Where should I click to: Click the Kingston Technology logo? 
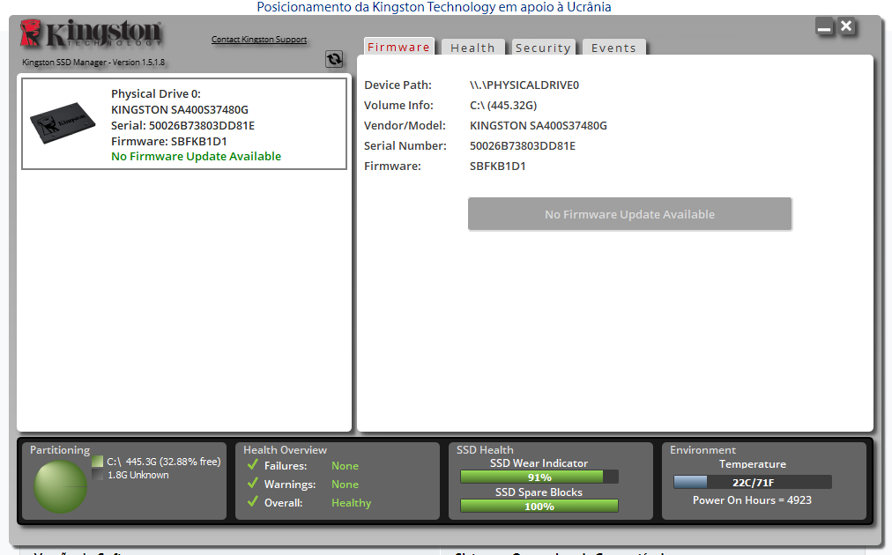91,33
